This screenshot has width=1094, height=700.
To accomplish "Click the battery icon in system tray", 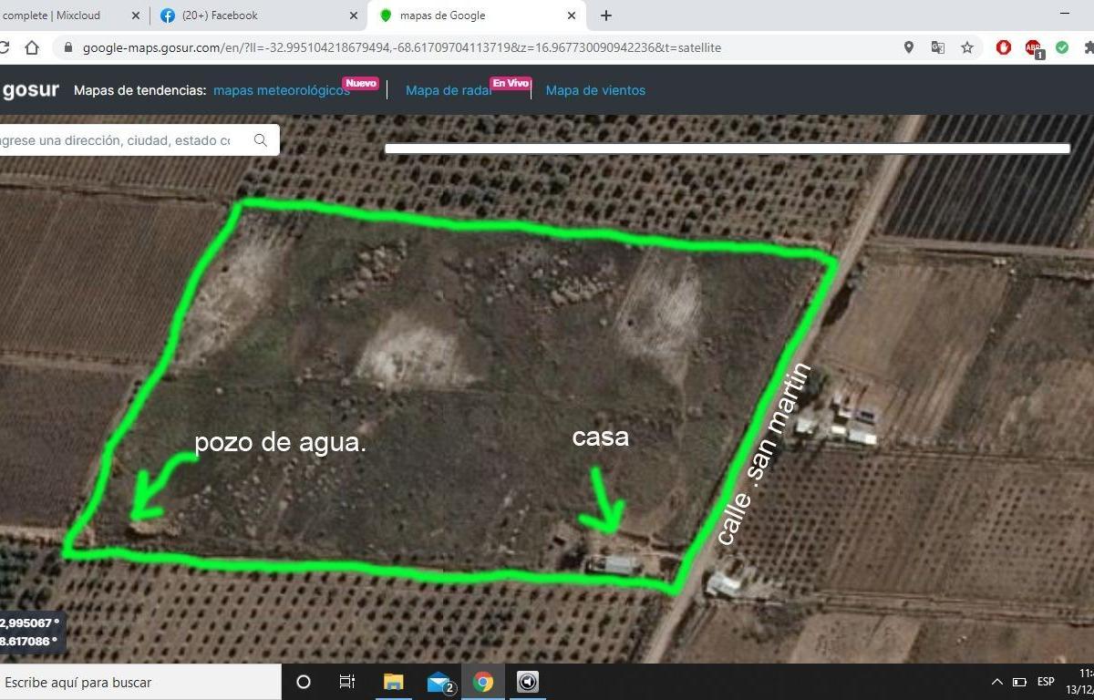I will coord(1019,682).
